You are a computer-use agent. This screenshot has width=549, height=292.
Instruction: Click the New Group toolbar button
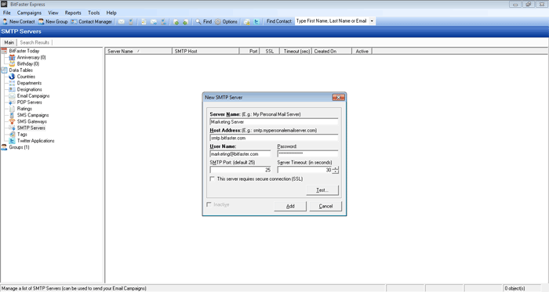pyautogui.click(x=53, y=22)
